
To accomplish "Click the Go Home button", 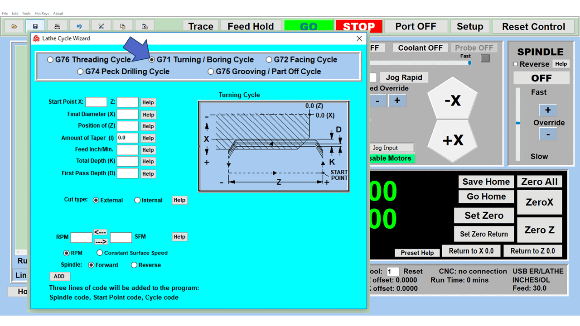I will [486, 197].
